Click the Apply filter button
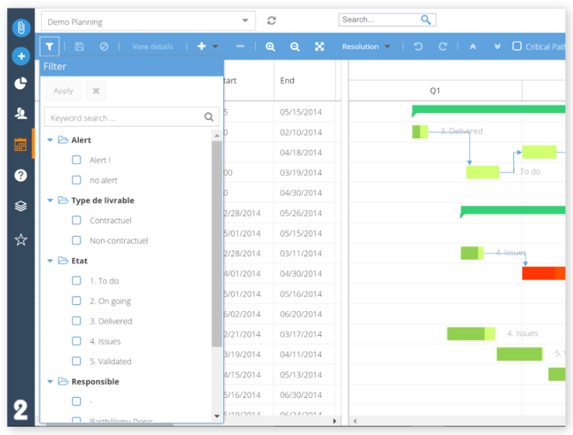 pos(64,91)
